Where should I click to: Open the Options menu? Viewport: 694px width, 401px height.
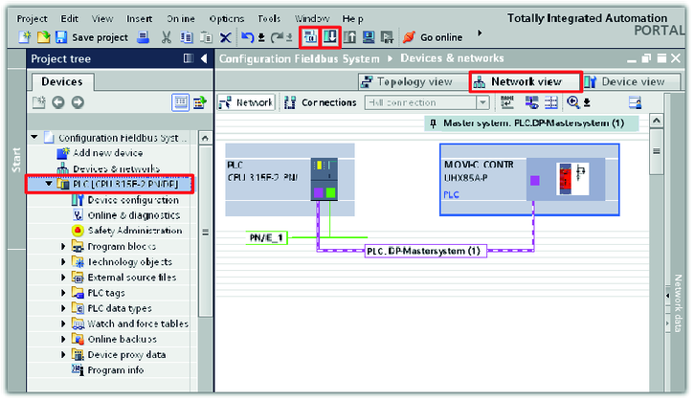click(x=226, y=18)
